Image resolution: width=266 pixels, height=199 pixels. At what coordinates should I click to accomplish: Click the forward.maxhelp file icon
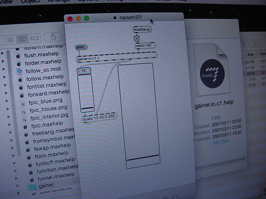pyautogui.click(x=22, y=96)
